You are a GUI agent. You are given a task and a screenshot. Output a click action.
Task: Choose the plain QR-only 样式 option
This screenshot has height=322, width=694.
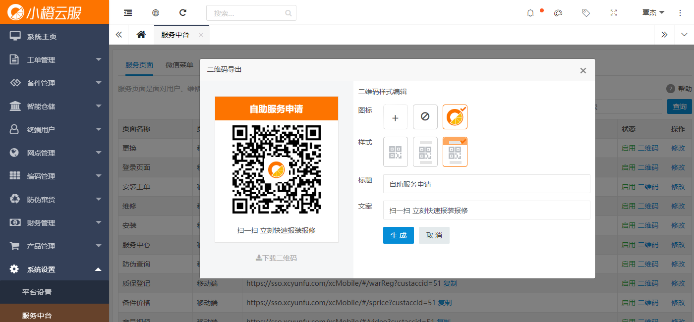click(x=396, y=152)
